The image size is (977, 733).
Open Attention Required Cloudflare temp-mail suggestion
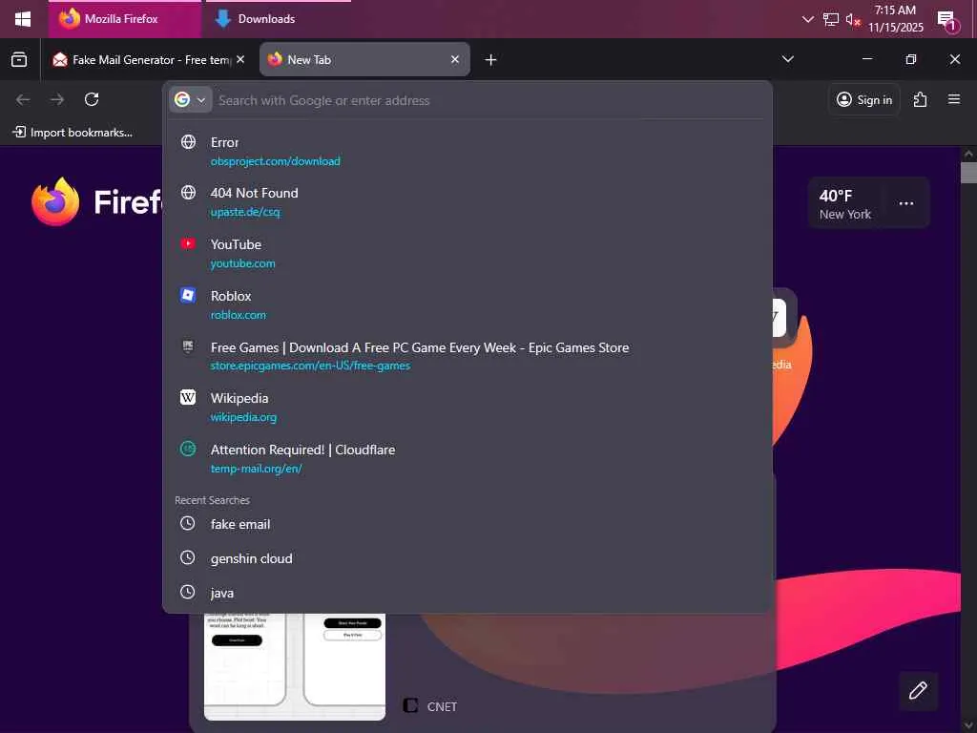[468, 458]
